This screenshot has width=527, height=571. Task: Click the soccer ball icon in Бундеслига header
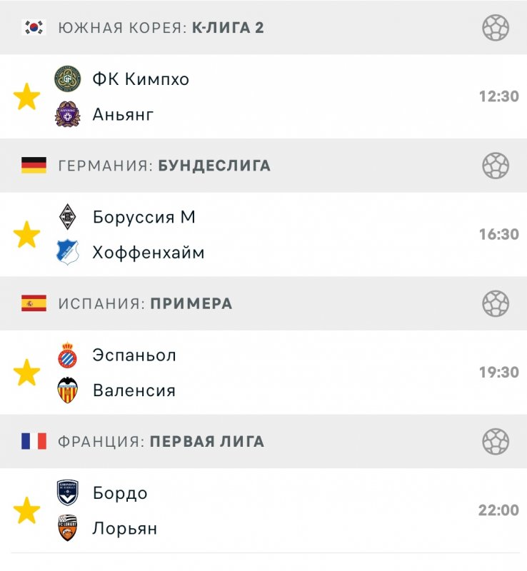[496, 166]
